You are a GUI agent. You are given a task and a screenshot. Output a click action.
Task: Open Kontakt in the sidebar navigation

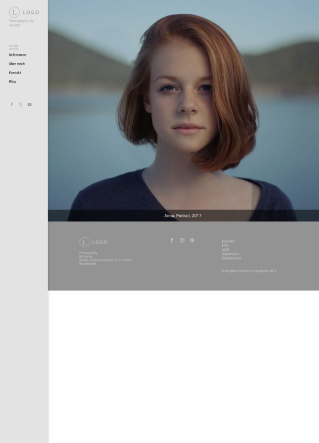15,72
